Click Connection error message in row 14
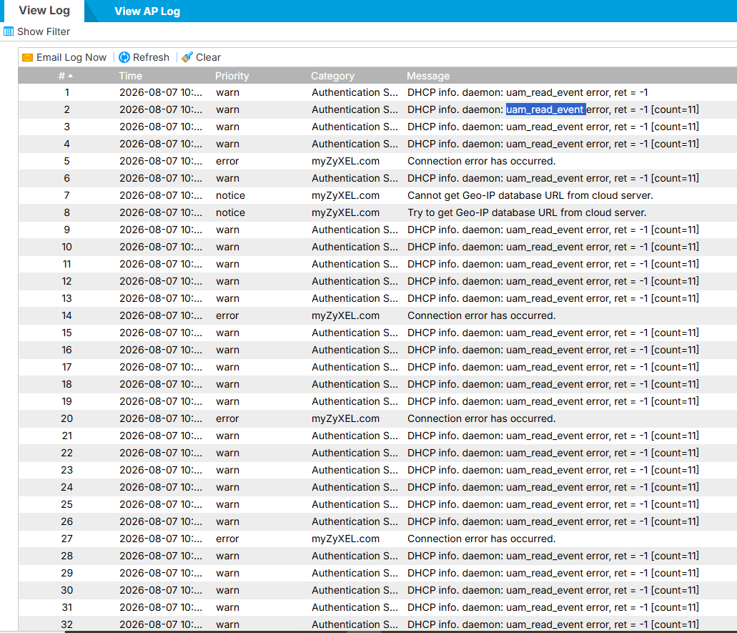The height and width of the screenshot is (633, 737). [x=481, y=315]
